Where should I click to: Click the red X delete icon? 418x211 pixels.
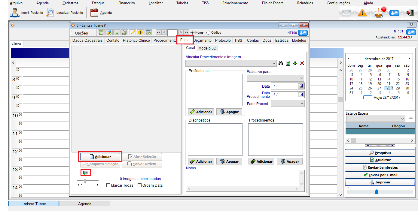point(302,63)
